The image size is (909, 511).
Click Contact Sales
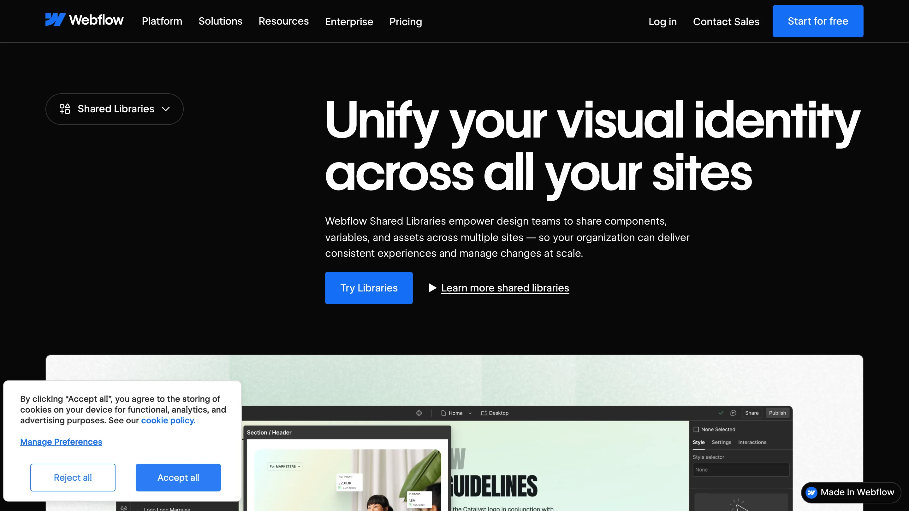[726, 21]
